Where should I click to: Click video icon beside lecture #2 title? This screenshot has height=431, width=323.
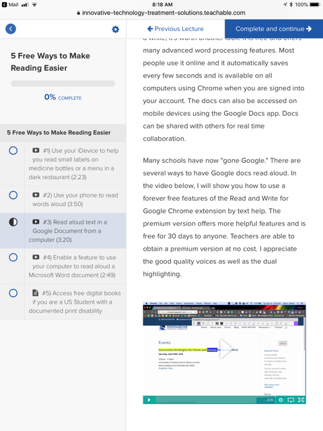pyautogui.click(x=36, y=195)
